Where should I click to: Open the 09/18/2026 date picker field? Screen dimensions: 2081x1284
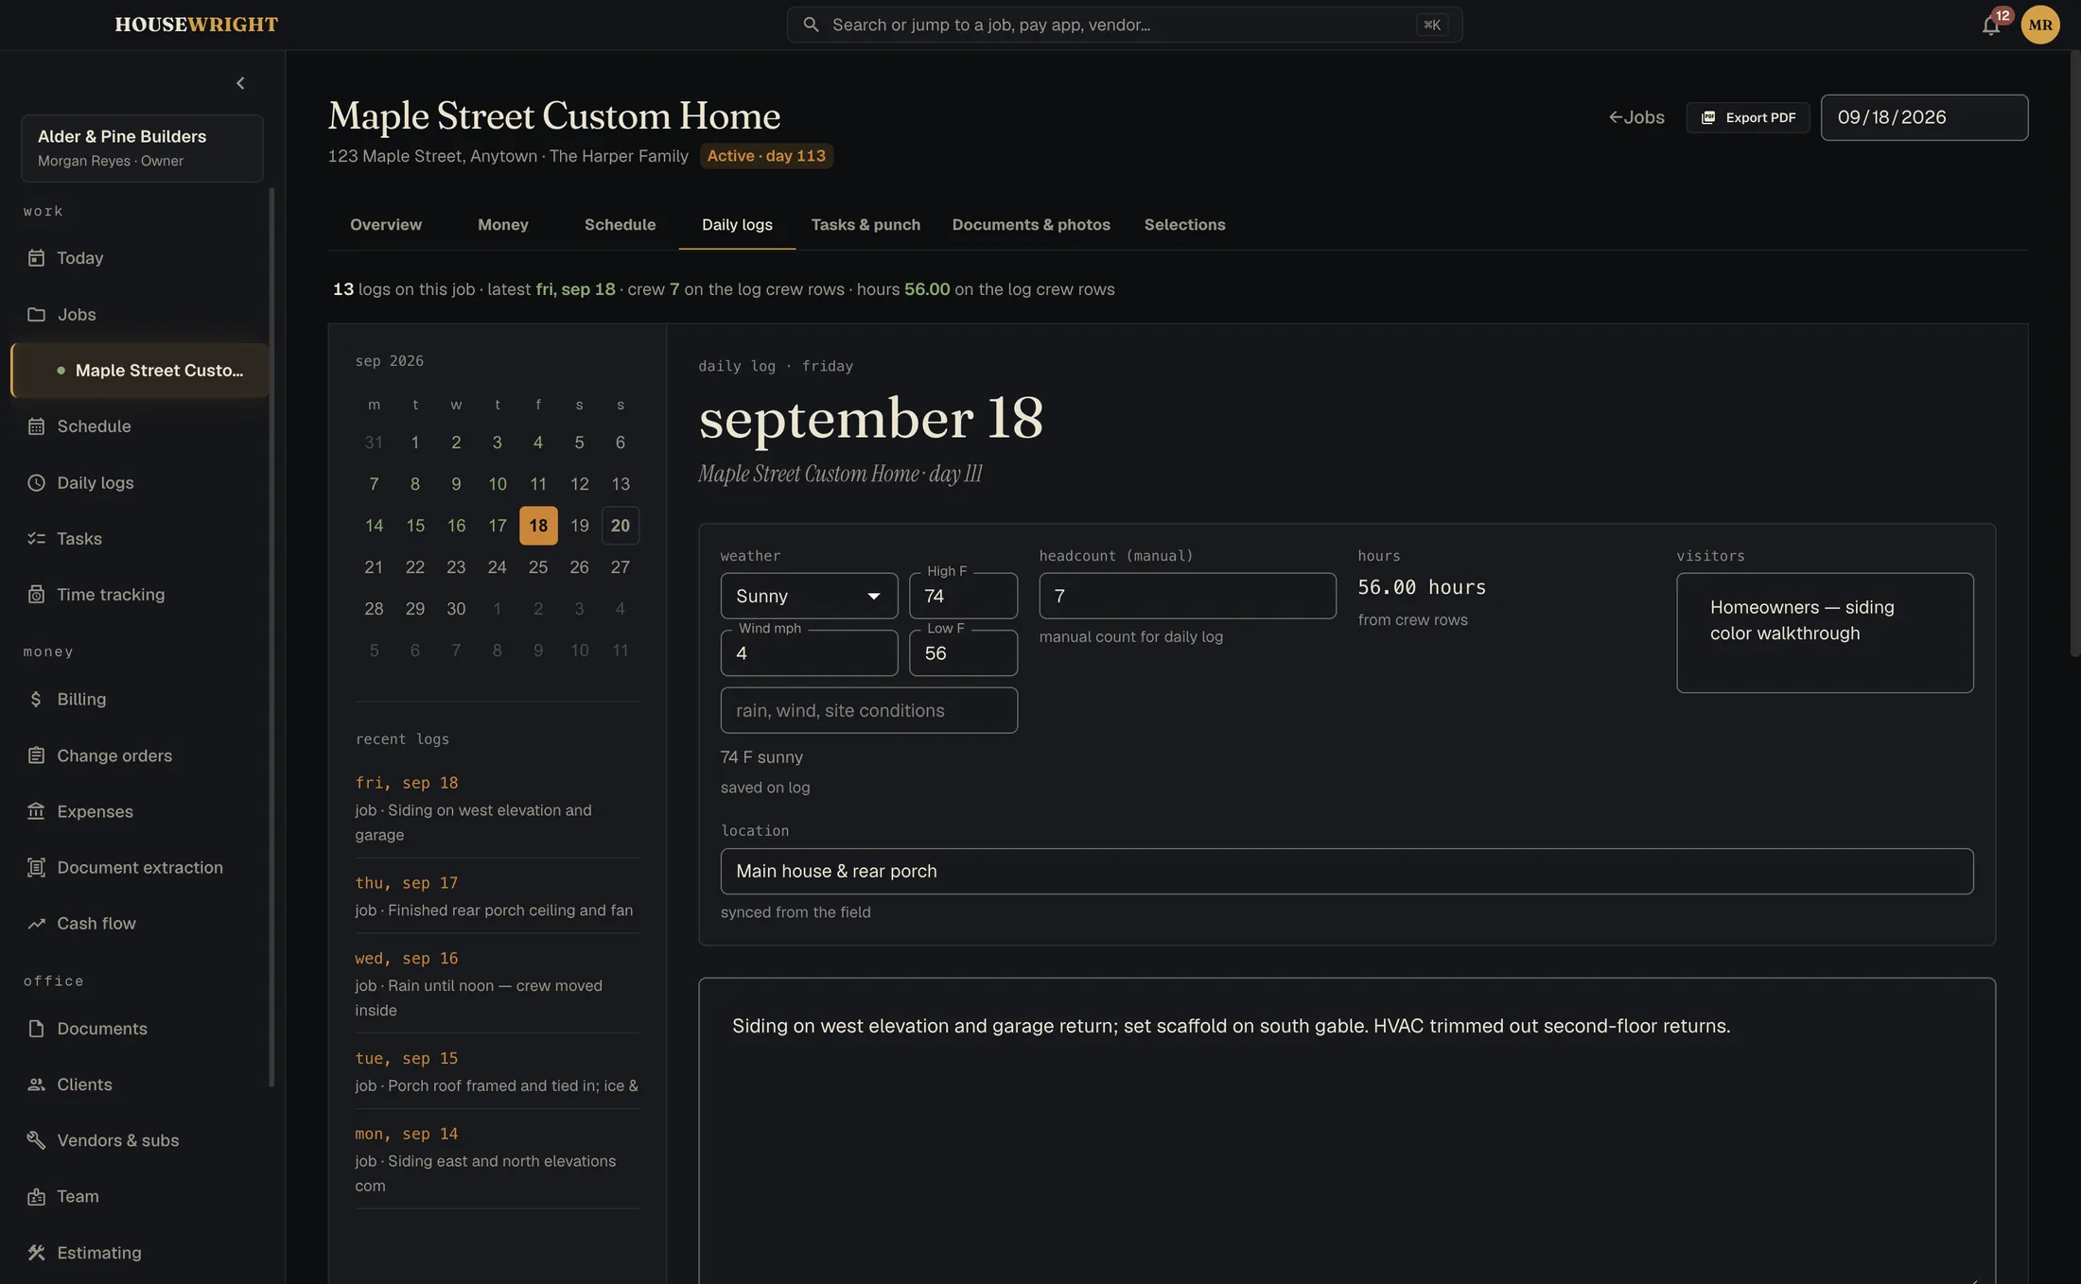click(1924, 117)
